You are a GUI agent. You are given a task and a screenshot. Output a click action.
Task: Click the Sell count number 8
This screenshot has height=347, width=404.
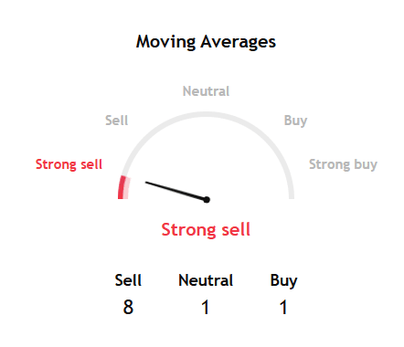click(x=128, y=307)
